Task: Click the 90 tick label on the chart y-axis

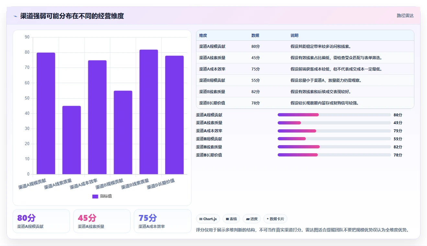Action: coord(27,37)
